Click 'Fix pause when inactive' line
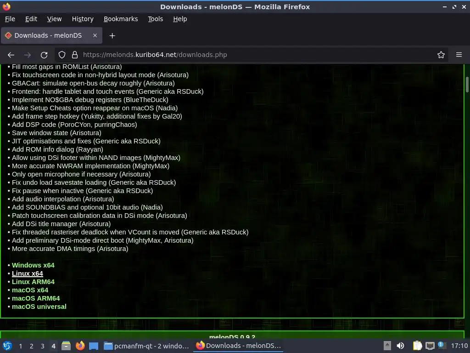Screen dimensions: 470x353 (x=83, y=191)
